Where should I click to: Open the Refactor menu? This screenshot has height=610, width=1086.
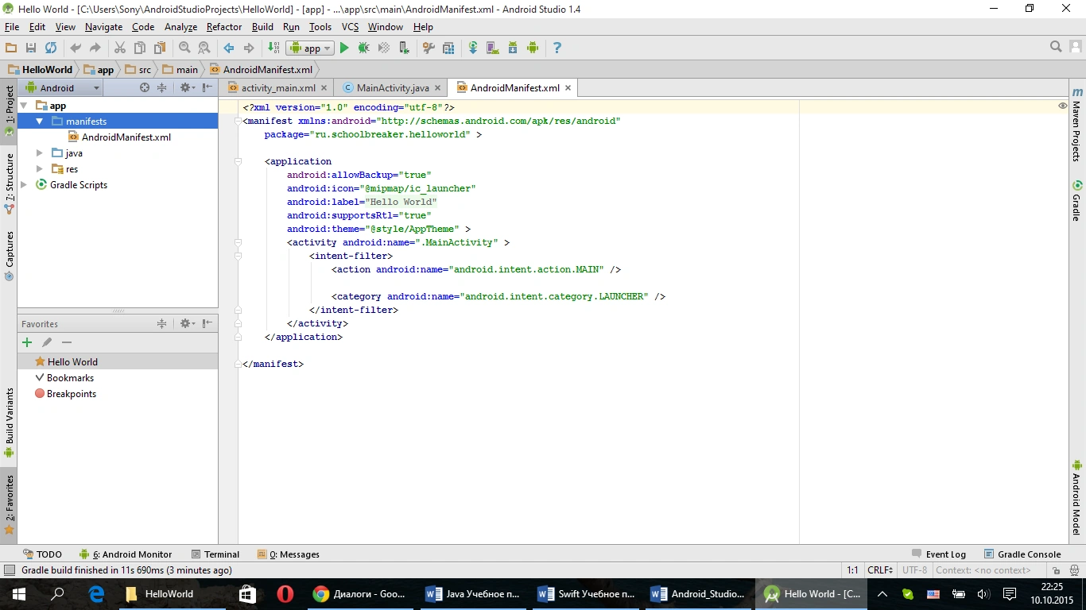pos(224,27)
